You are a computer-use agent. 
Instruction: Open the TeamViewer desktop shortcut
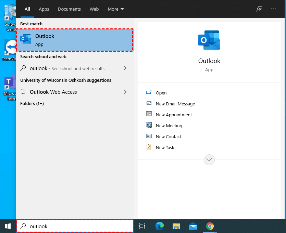pos(10,48)
